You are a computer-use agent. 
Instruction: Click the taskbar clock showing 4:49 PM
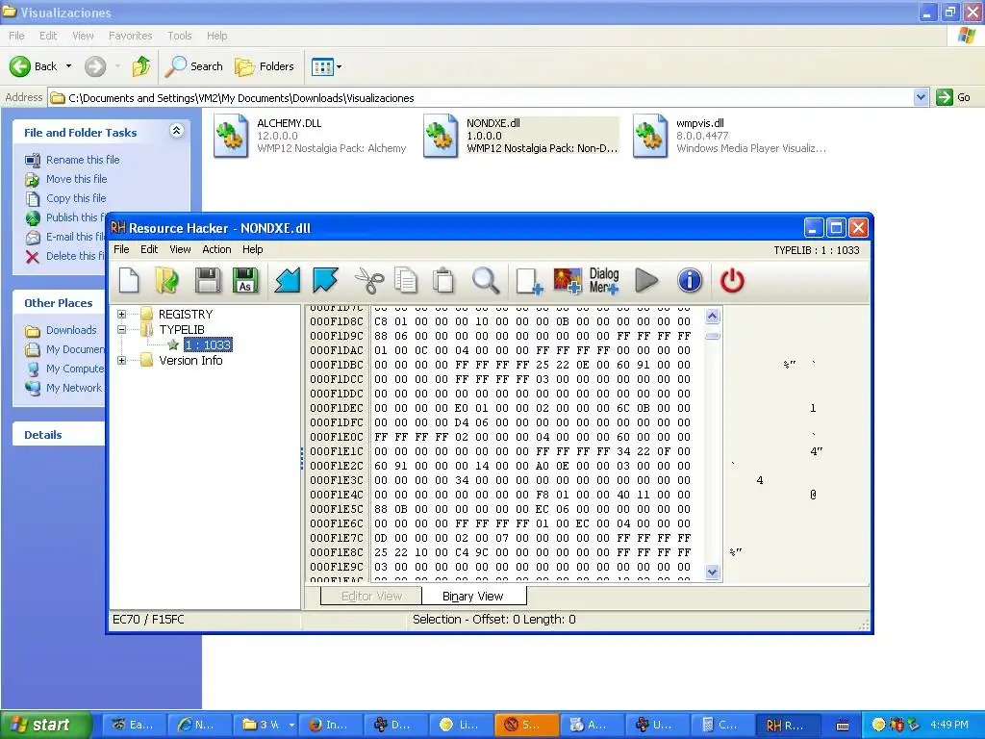click(x=949, y=725)
